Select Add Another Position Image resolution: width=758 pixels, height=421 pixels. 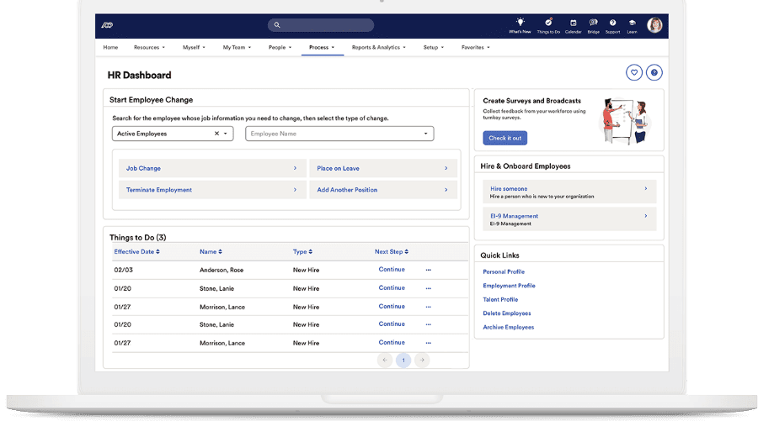click(x=383, y=190)
